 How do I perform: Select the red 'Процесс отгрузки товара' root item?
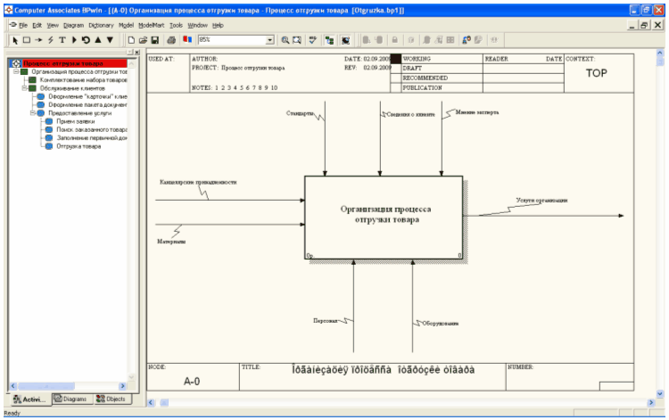[63, 63]
